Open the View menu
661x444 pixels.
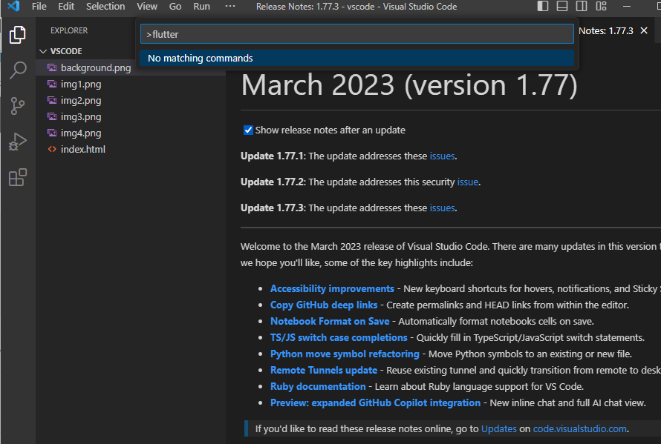147,7
